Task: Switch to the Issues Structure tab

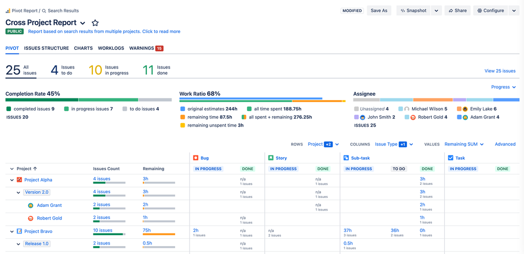Action: 47,48
